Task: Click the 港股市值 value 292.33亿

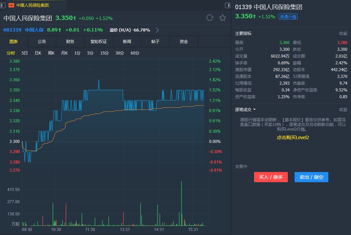Action: (x=281, y=70)
